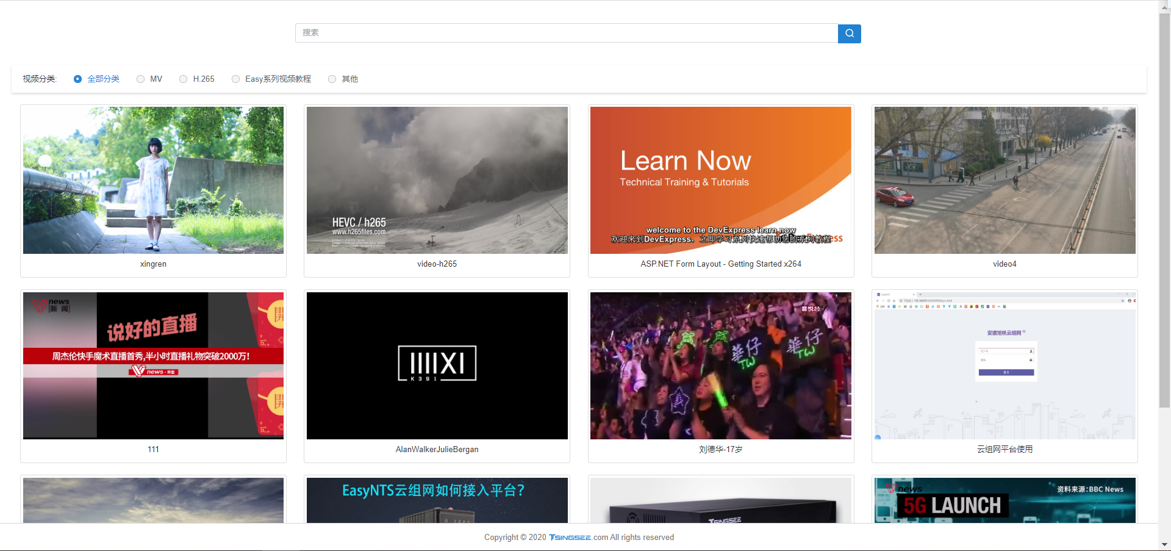Image resolution: width=1171 pixels, height=551 pixels.
Task: Select the 其他 category radio button
Action: [332, 79]
